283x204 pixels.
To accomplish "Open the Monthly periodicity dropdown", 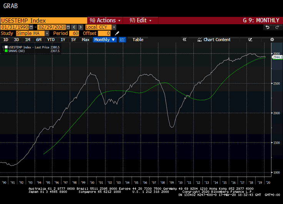I will 105,40.
